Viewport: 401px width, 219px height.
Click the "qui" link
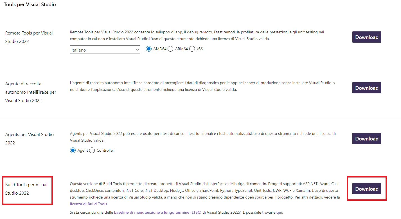coord(279,212)
